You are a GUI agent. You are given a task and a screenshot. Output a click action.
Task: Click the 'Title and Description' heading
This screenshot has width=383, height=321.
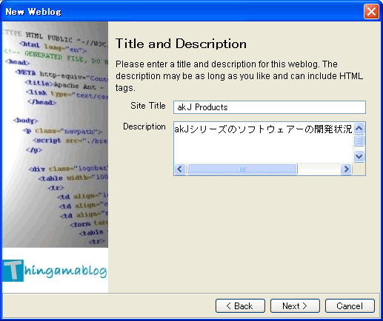(x=181, y=44)
